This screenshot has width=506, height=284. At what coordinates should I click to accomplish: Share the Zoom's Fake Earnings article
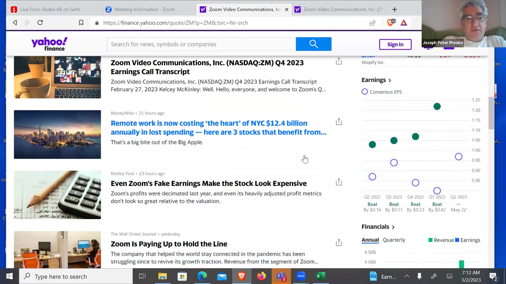[339, 182]
